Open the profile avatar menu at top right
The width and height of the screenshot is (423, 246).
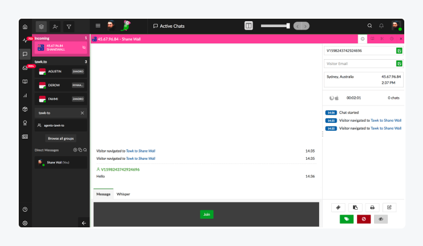tap(396, 26)
